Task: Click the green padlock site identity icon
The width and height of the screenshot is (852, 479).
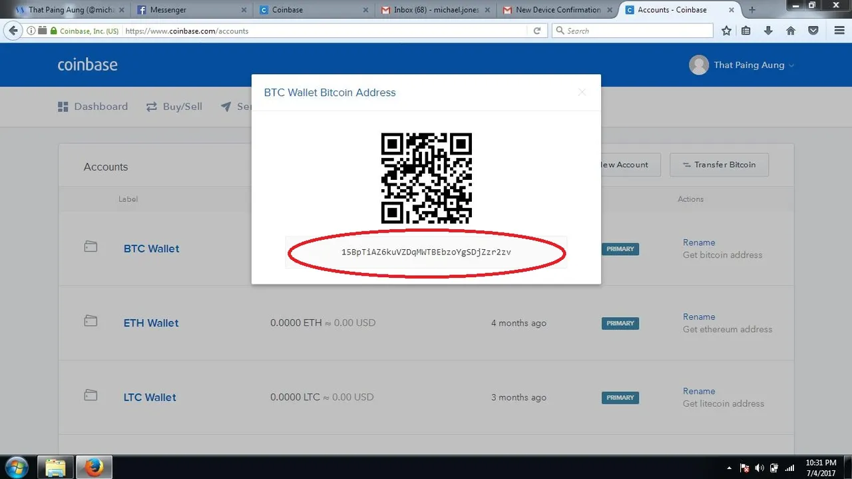Action: tap(54, 31)
